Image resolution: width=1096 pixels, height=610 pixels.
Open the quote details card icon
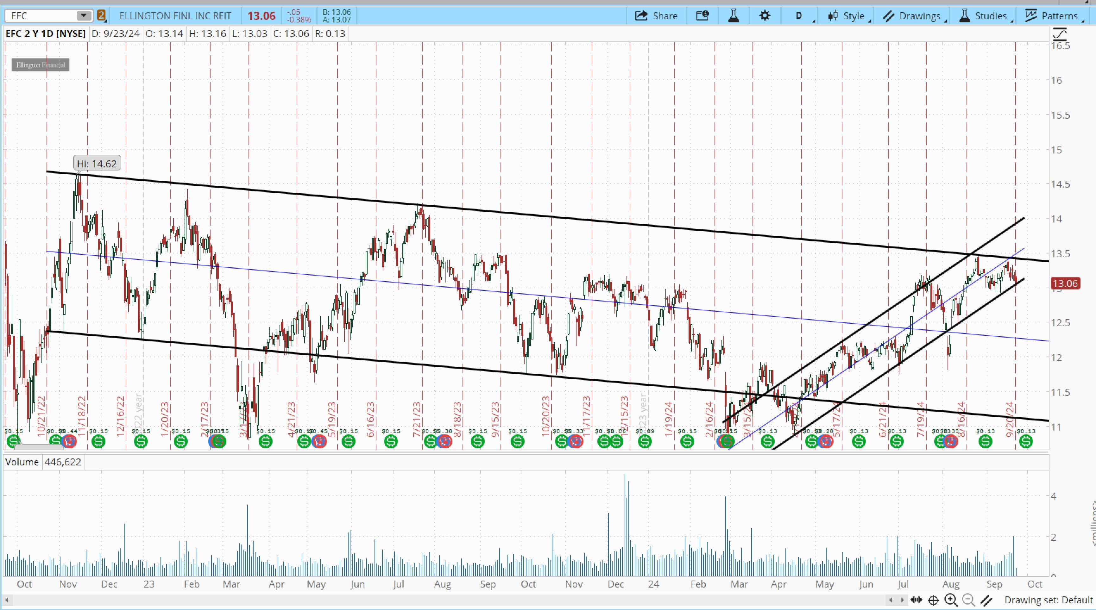coord(702,16)
